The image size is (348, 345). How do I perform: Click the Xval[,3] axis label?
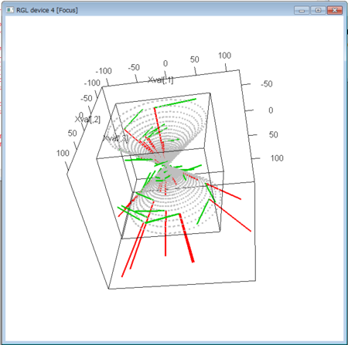click(x=115, y=138)
